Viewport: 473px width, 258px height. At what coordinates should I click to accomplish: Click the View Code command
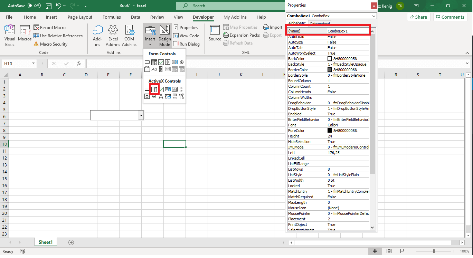pos(187,36)
